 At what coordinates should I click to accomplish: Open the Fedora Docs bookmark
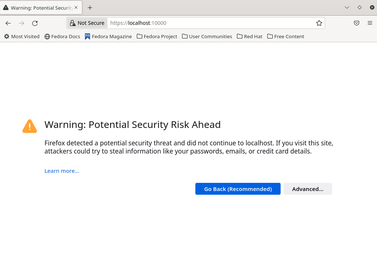tap(62, 36)
